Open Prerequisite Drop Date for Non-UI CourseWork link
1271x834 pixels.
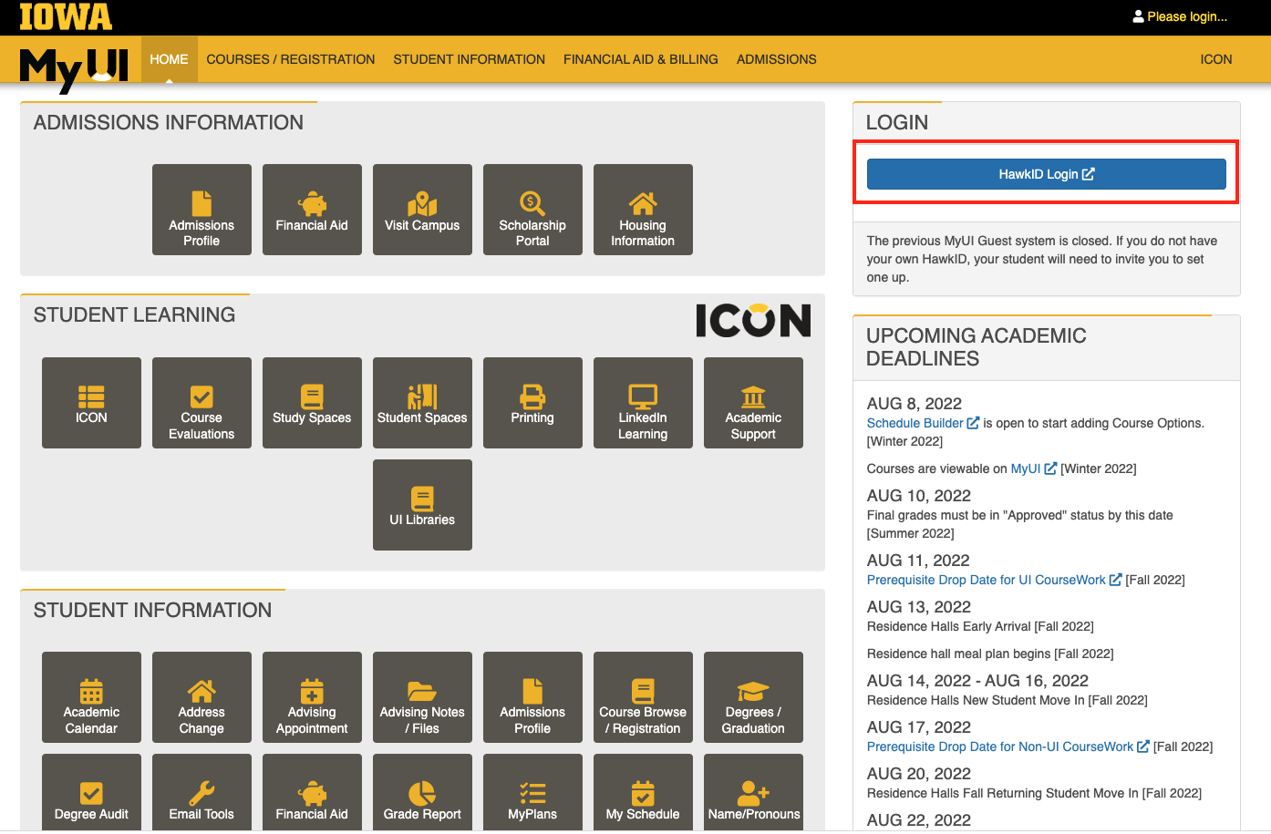(x=1007, y=746)
